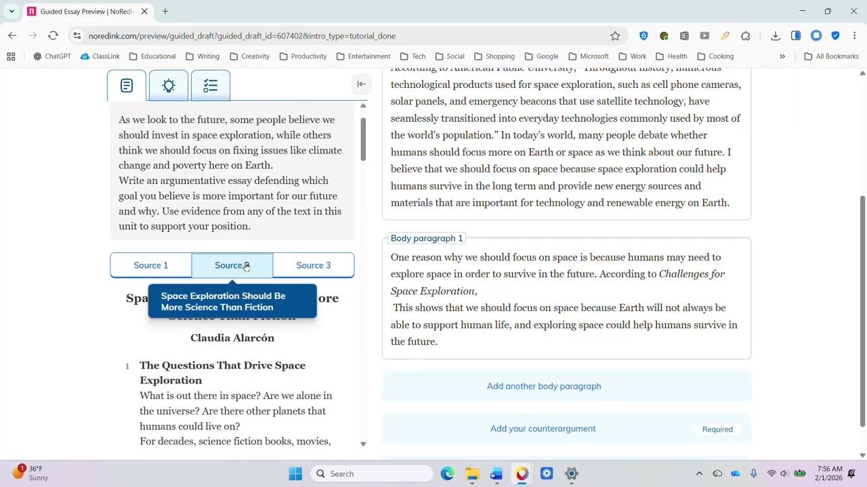Click the Body paragraph 1 label

(427, 238)
